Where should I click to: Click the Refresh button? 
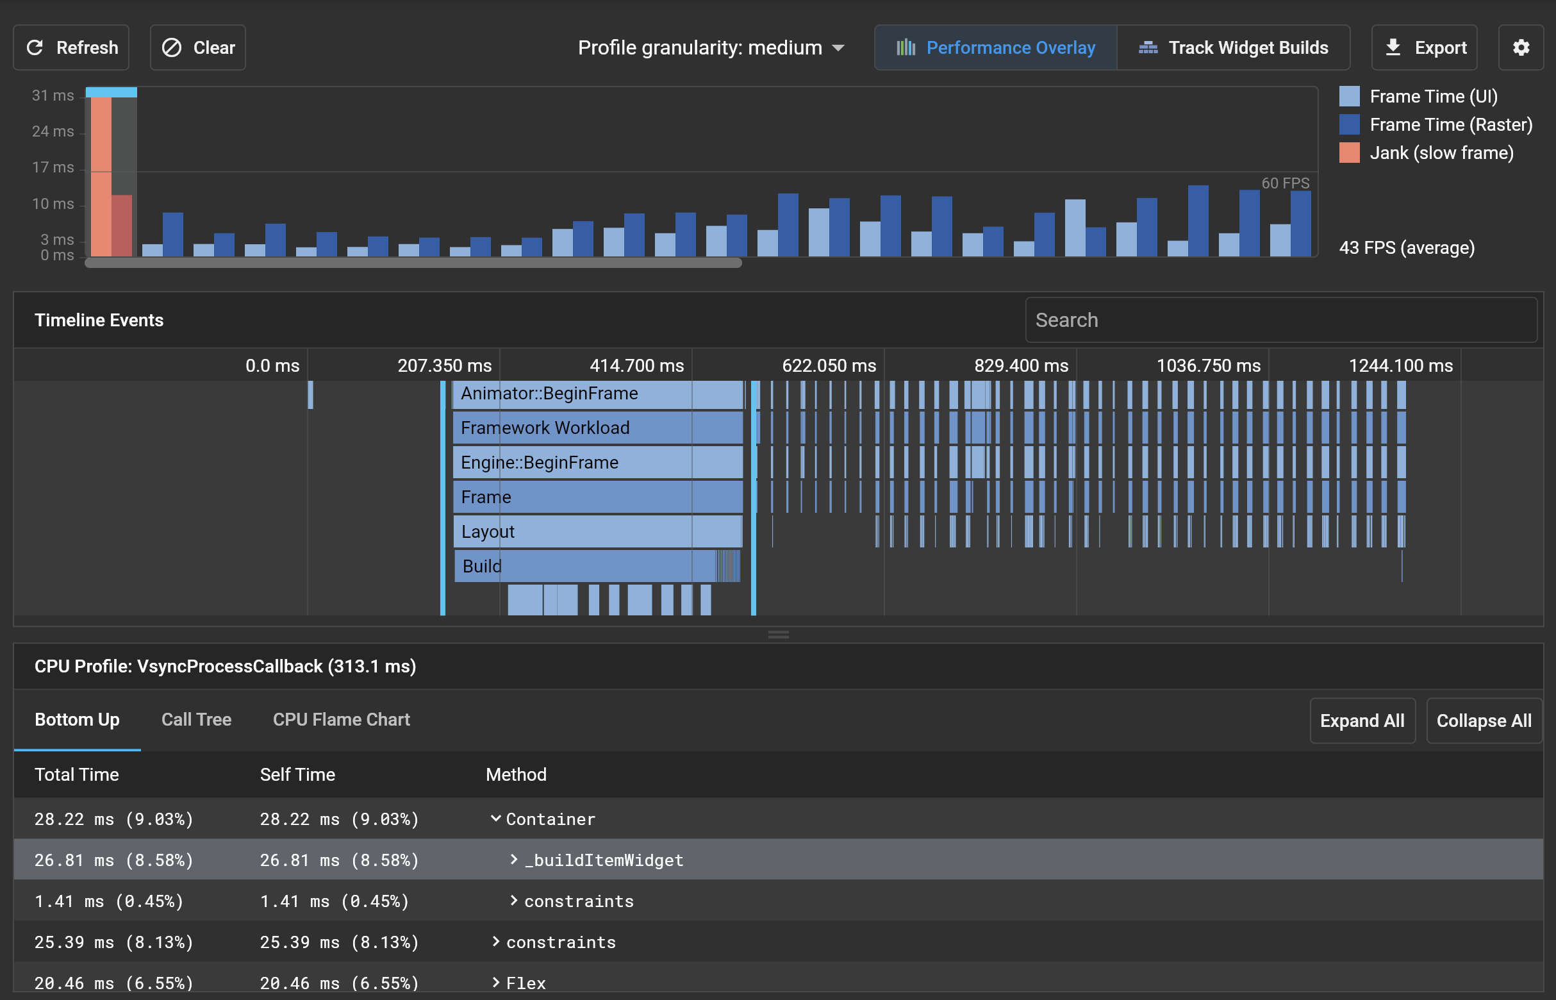click(x=71, y=47)
